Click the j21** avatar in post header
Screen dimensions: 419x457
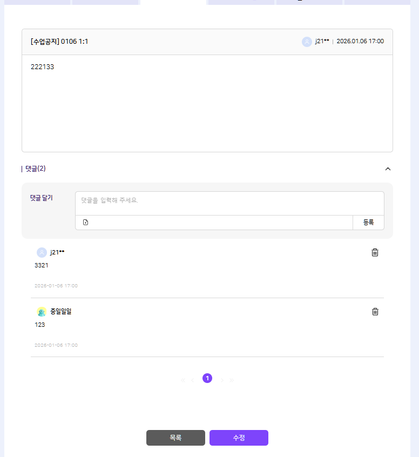307,42
